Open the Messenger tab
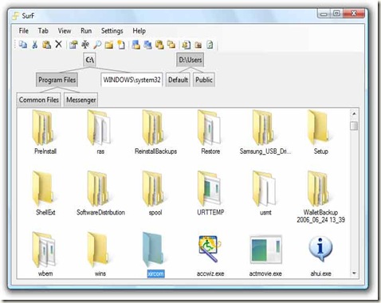The width and height of the screenshot is (381, 303). [x=81, y=100]
